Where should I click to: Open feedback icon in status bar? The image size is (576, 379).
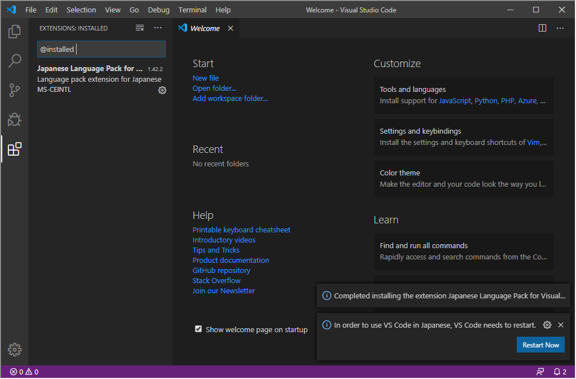540,372
